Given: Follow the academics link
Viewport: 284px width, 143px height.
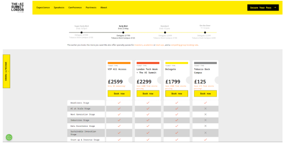Looking at the screenshot, I should (148, 45).
